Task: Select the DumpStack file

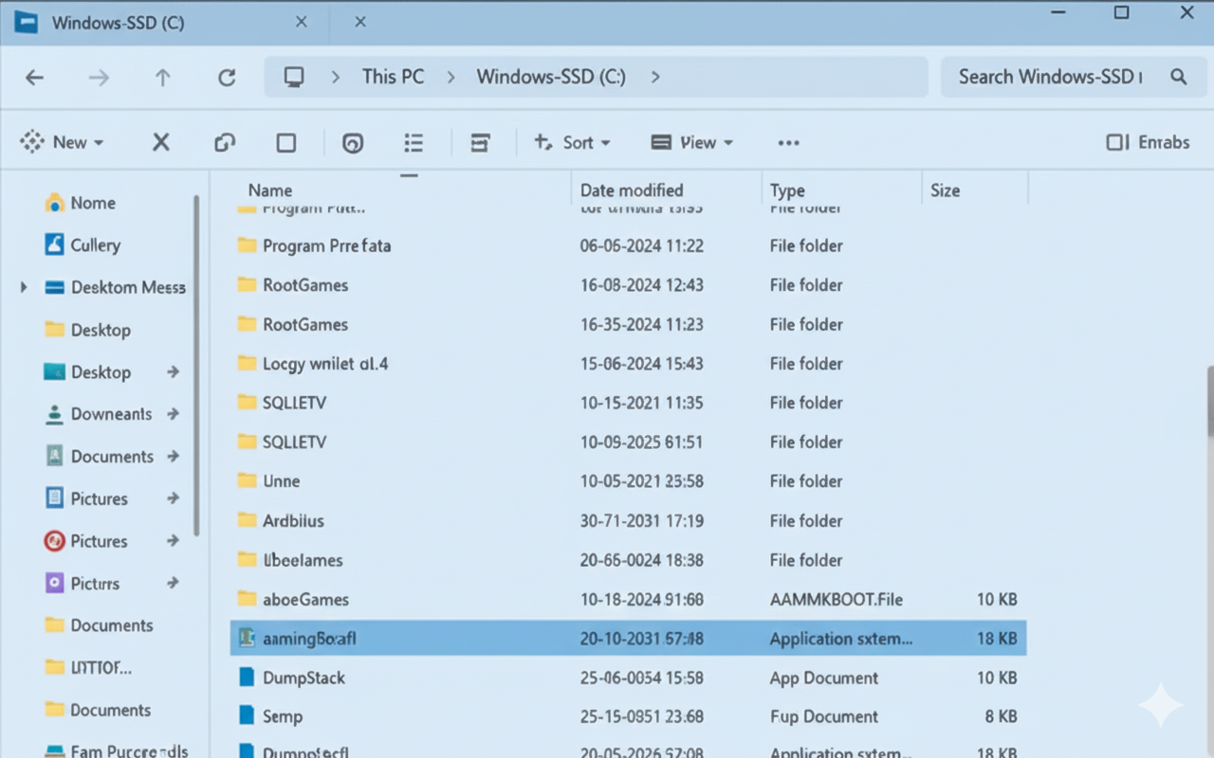Action: pyautogui.click(x=303, y=677)
